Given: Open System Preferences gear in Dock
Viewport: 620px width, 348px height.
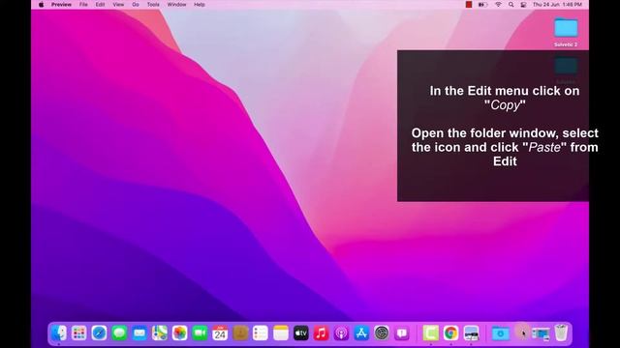Looking at the screenshot, I should (382, 333).
